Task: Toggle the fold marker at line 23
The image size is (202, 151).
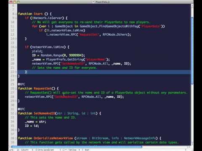Action: (16, 76)
